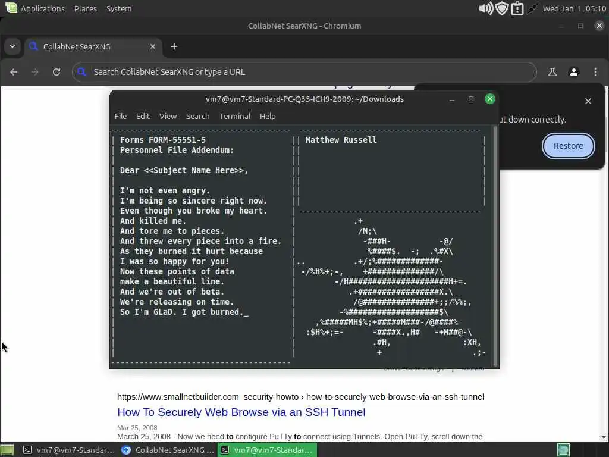Click the Linux Mint logo icon
The image size is (609, 457).
point(11,8)
